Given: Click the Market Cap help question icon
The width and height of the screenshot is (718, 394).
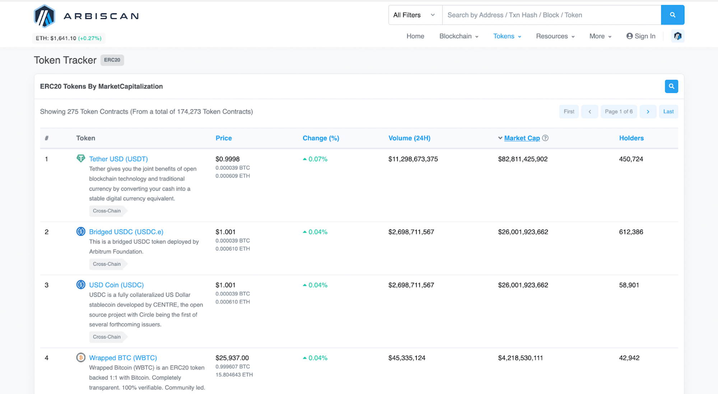Looking at the screenshot, I should tap(545, 138).
